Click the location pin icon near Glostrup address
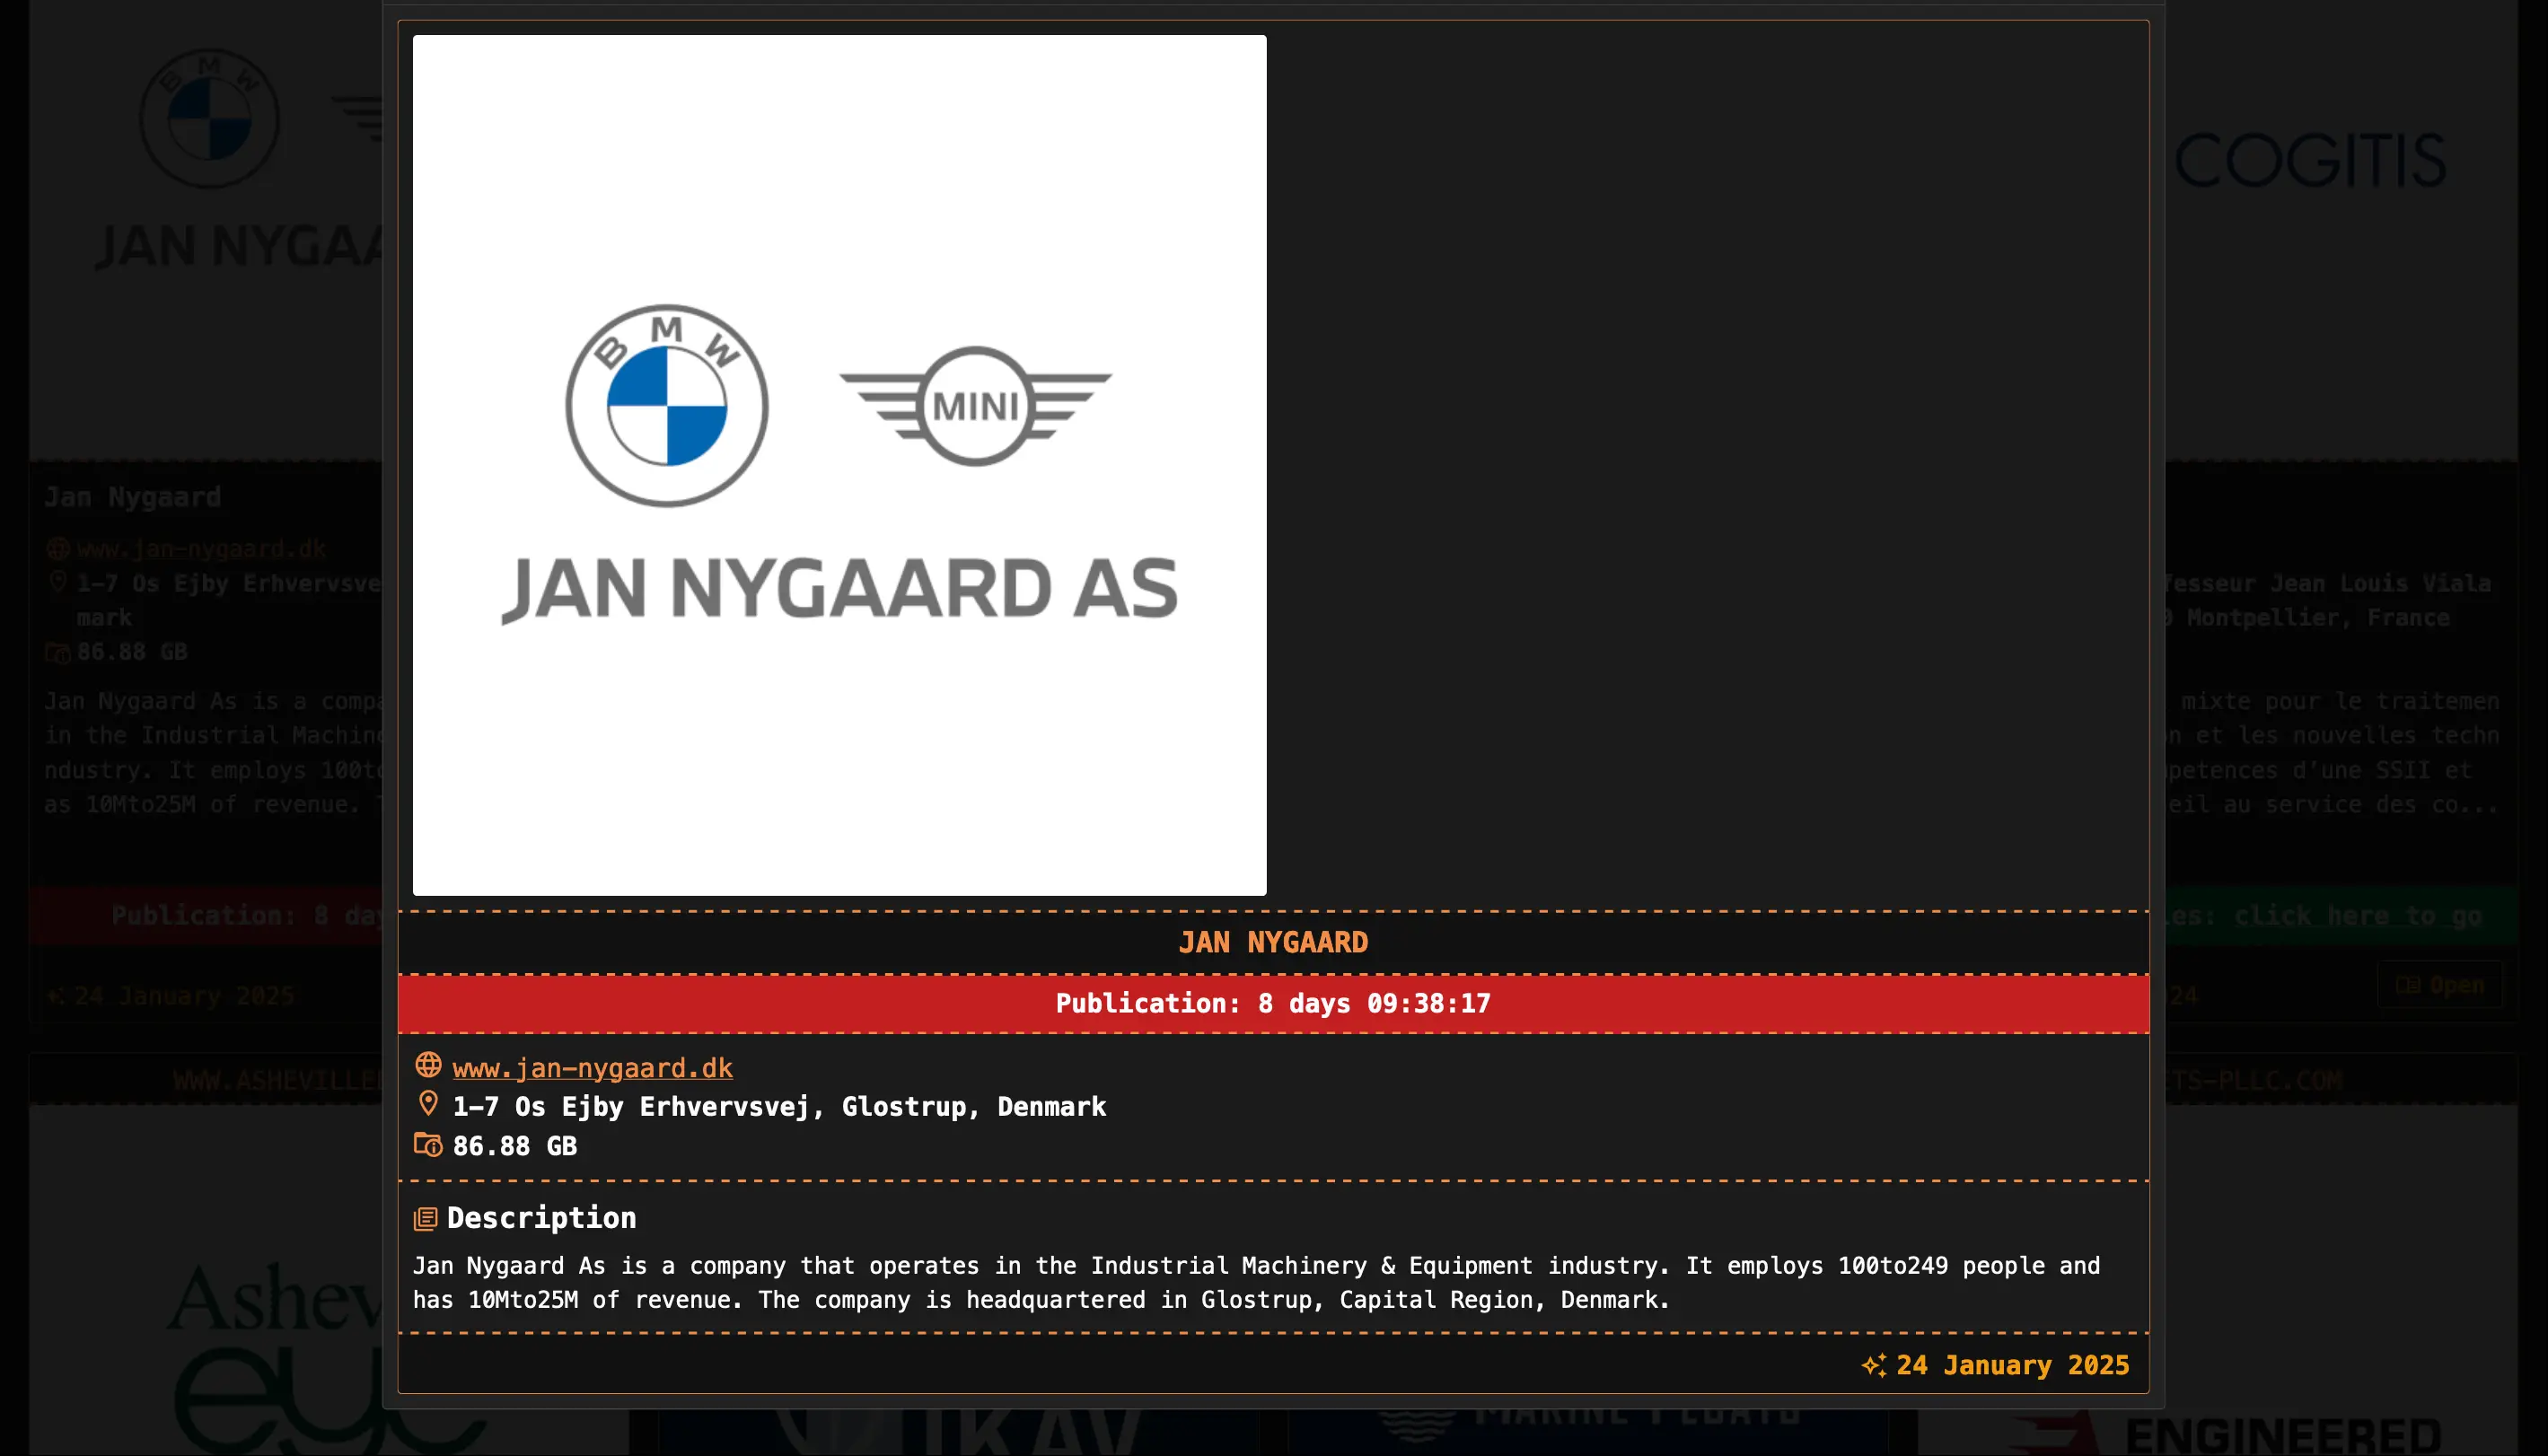The height and width of the screenshot is (1456, 2548). coord(428,1104)
